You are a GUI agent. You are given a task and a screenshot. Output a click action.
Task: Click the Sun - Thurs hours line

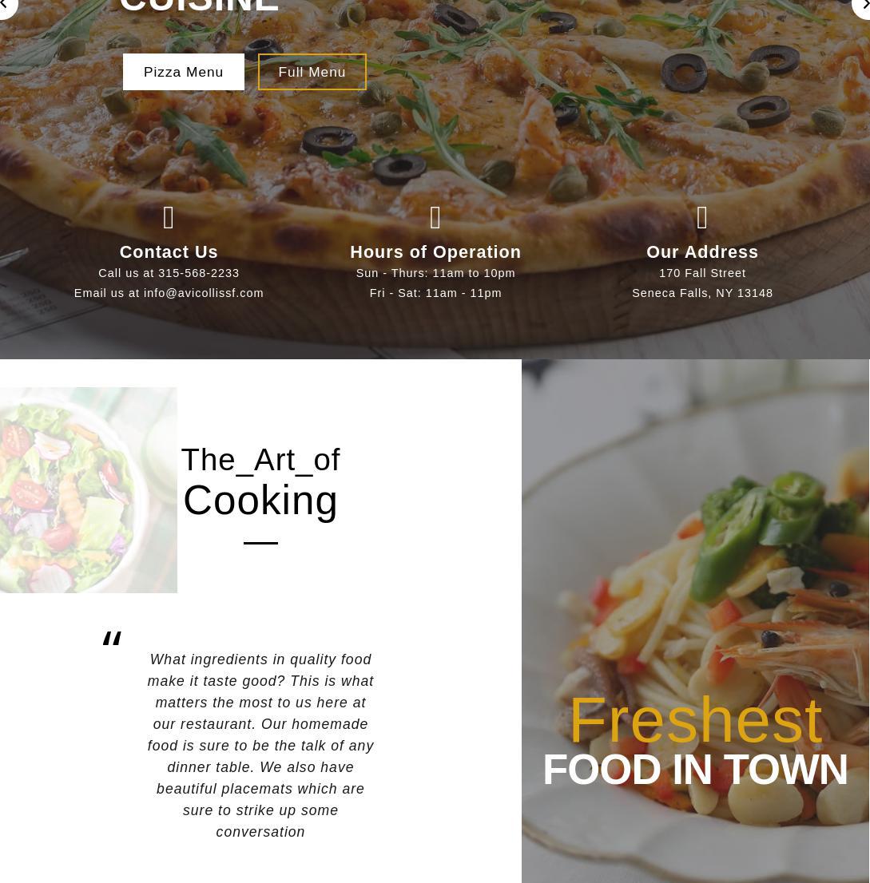435,273
